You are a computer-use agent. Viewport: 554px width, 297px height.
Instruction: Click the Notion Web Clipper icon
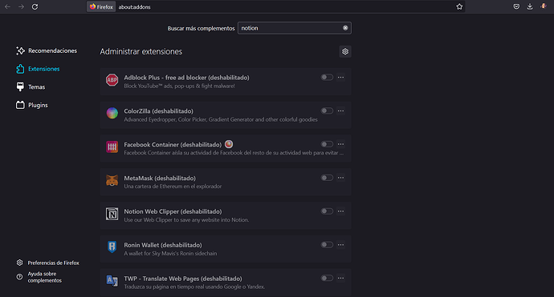tap(112, 214)
